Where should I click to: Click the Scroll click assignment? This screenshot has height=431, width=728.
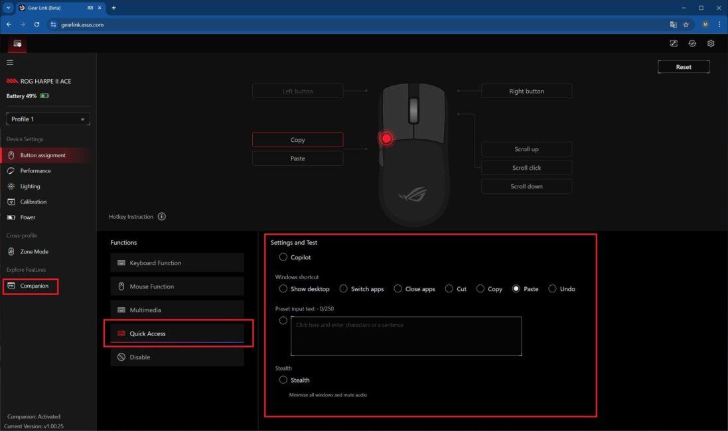coord(526,168)
